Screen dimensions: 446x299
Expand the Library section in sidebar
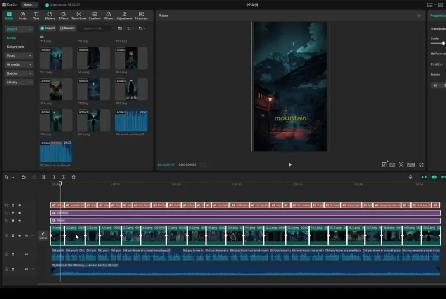19,82
